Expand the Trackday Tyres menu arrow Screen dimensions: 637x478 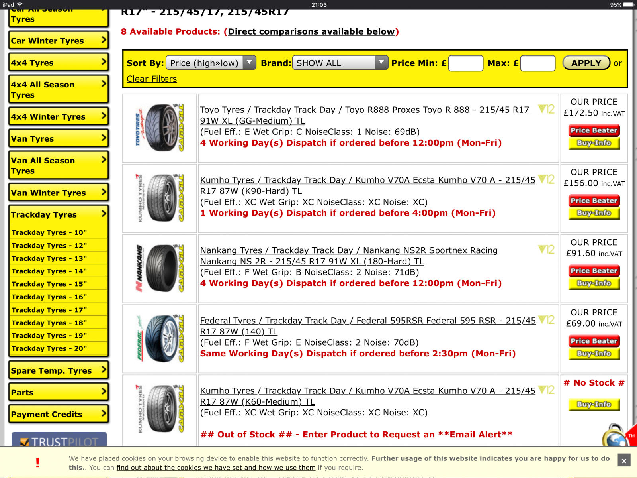[x=104, y=214]
